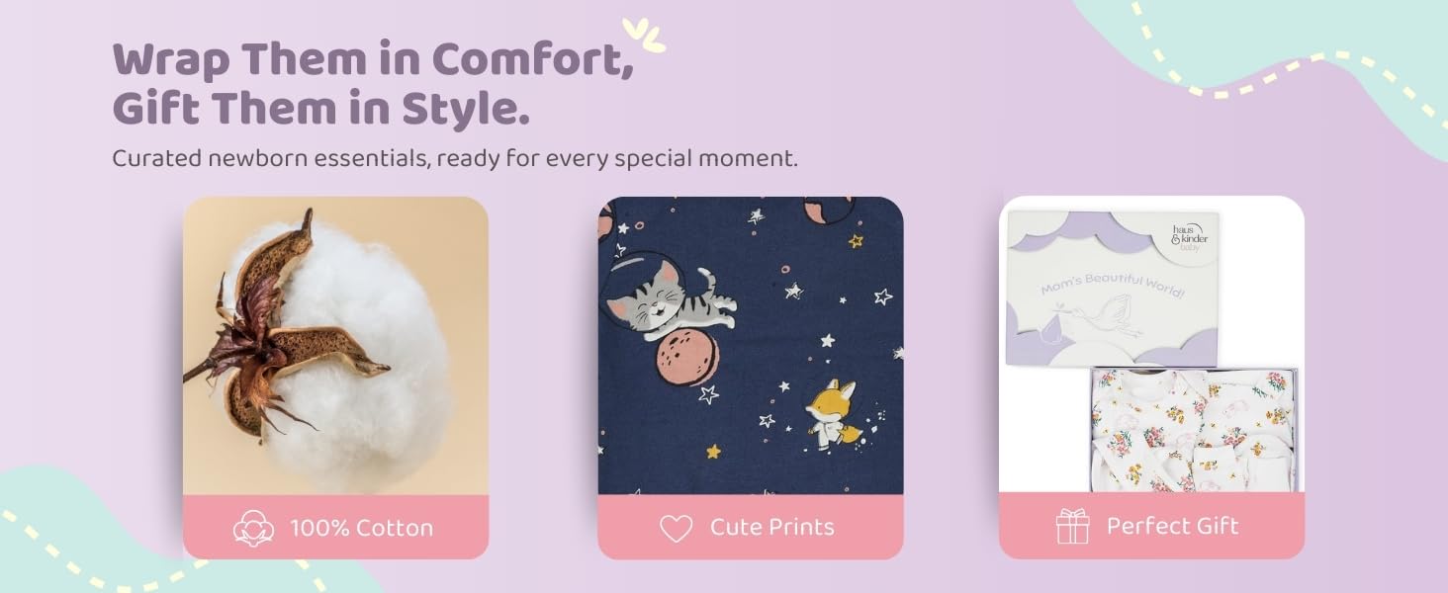Click the Gift Them in Style heading
The height and width of the screenshot is (593, 1448).
tap(321, 111)
